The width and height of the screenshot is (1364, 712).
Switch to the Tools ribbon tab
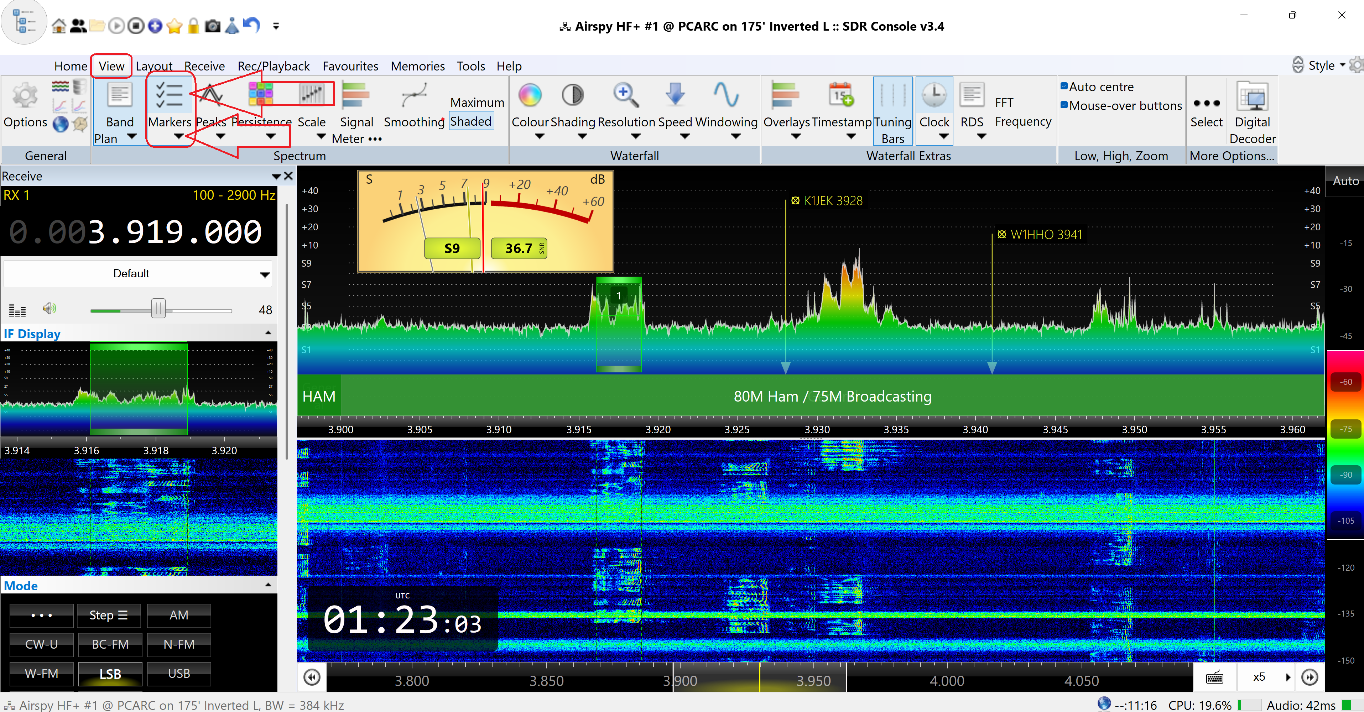pyautogui.click(x=471, y=66)
